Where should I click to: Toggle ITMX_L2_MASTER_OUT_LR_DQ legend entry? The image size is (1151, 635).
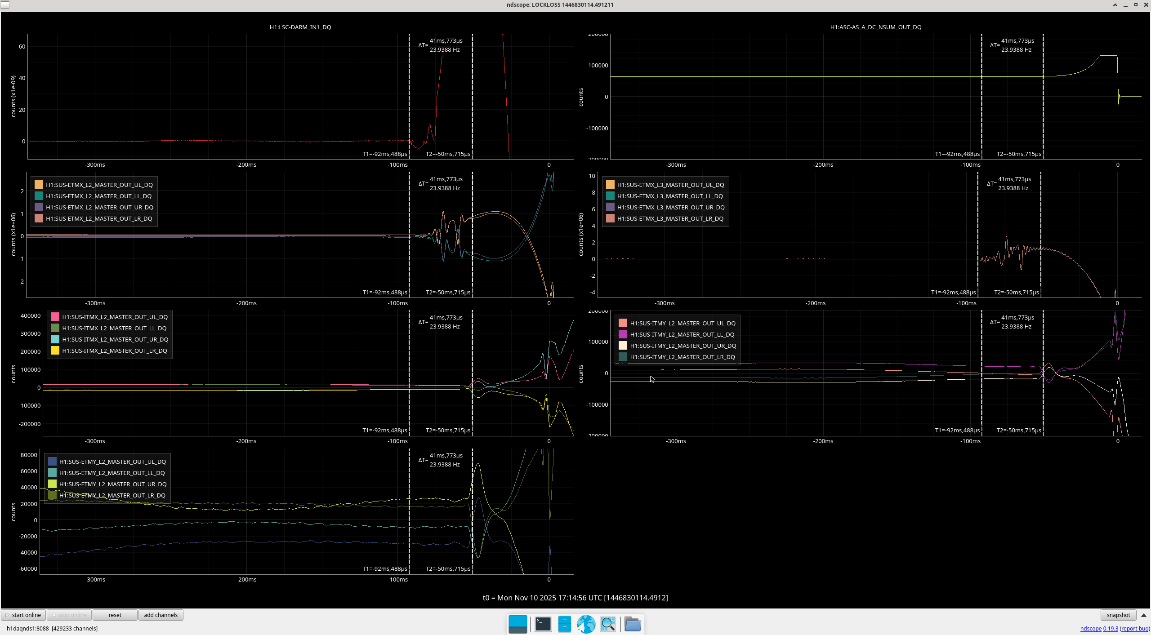(114, 351)
